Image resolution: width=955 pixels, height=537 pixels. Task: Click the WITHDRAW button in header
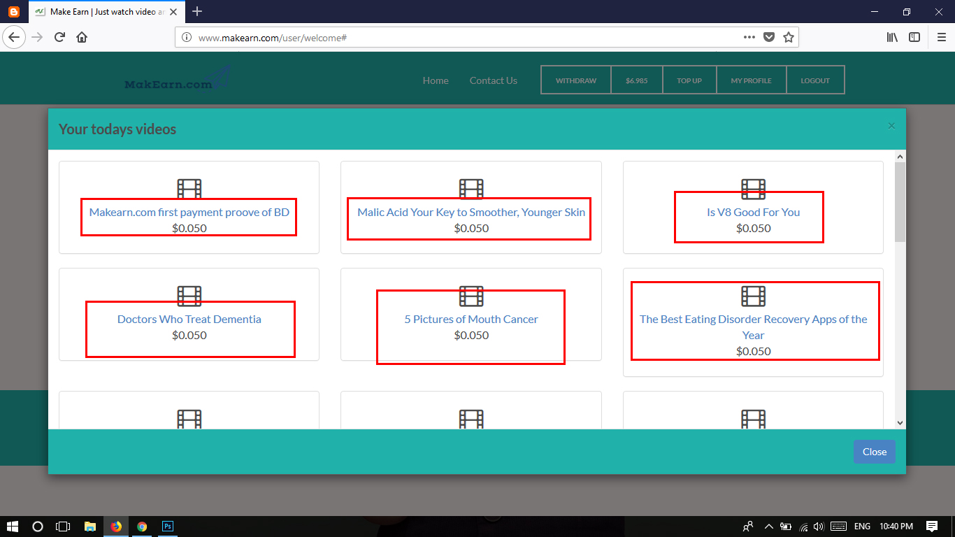tap(576, 80)
